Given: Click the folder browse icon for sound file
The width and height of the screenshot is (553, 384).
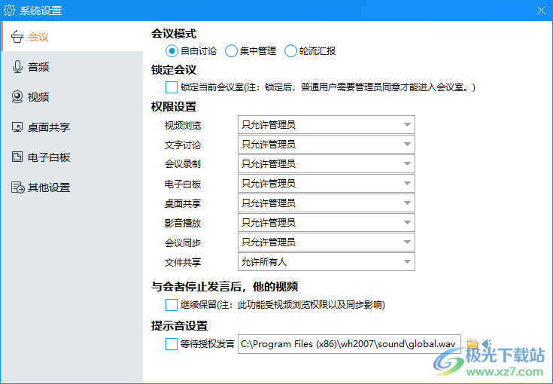Looking at the screenshot, I should point(472,344).
